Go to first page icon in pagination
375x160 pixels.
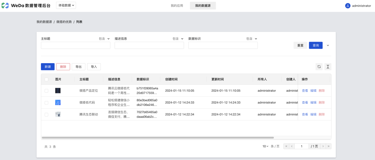pyautogui.click(x=286, y=146)
